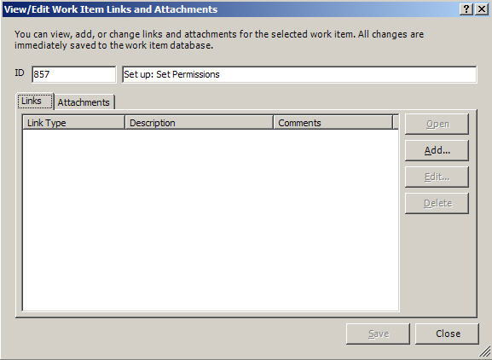Click the Edit... button

point(437,177)
